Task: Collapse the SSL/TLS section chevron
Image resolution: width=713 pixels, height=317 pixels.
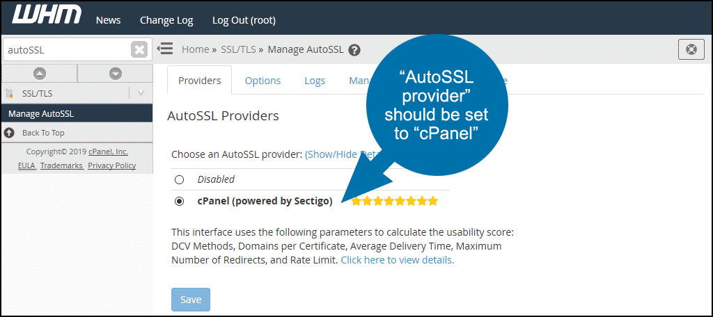Action: pos(141,93)
